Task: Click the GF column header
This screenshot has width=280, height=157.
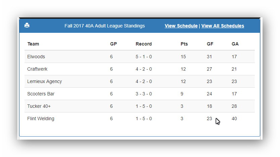Action: tap(210, 44)
